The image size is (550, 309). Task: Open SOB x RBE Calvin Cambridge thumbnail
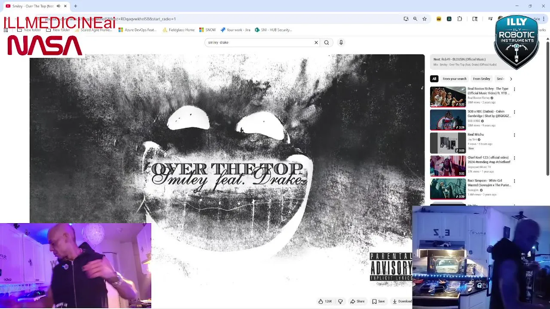(x=448, y=120)
